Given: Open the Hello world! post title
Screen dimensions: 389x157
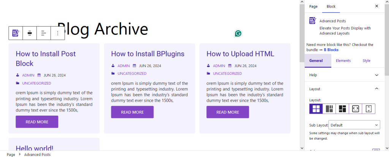Looking at the screenshot, I should coord(35,148).
